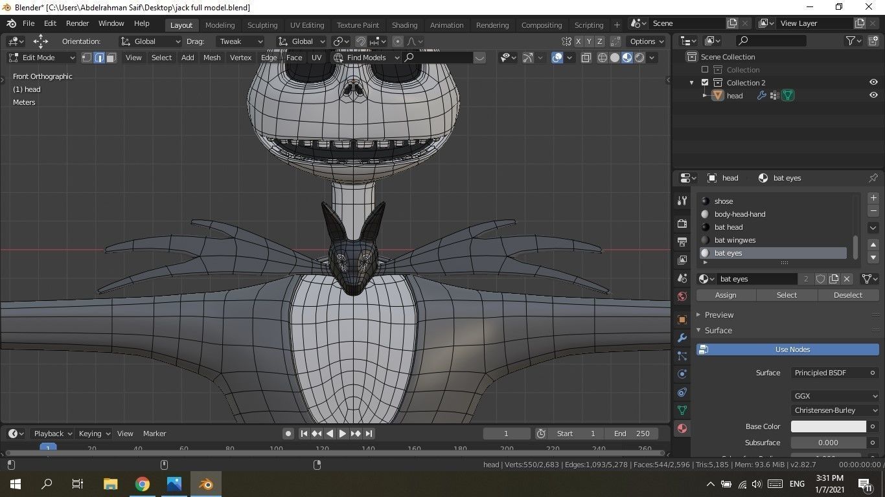Check the Collection checkbox in outliner
This screenshot has height=497, width=885.
[705, 69]
